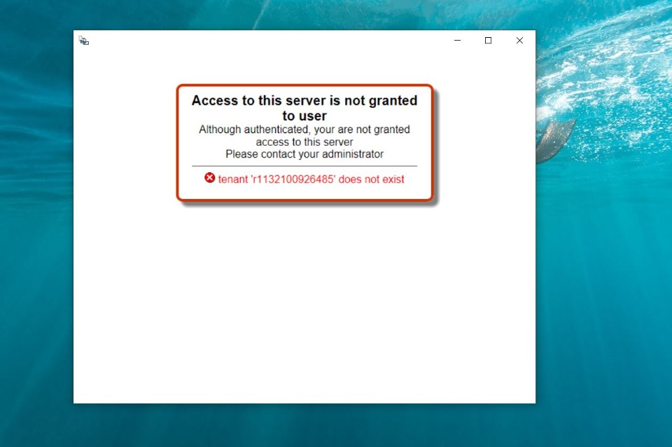672x447 pixels.
Task: Click the red error X icon
Action: (209, 177)
